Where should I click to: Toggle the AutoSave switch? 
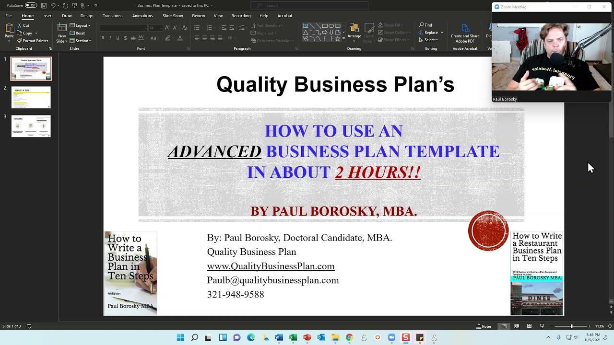pyautogui.click(x=31, y=5)
